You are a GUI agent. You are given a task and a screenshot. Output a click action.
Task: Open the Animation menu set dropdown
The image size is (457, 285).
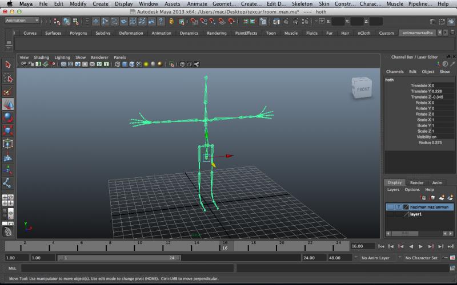click(x=22, y=21)
